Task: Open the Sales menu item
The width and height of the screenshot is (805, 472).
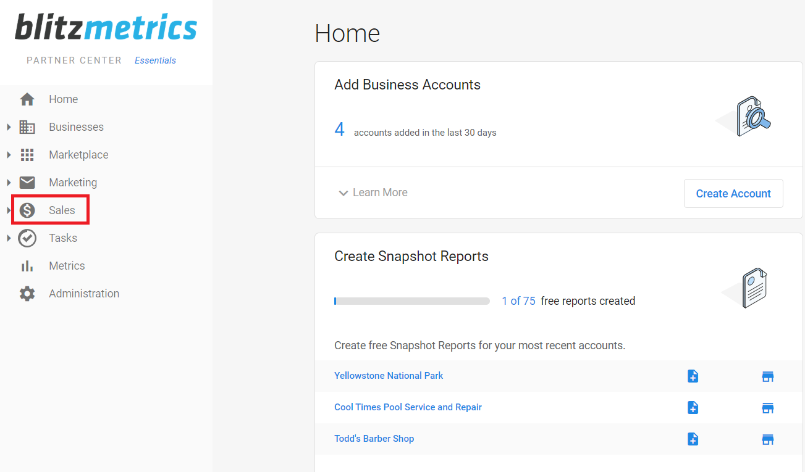Action: pos(62,210)
